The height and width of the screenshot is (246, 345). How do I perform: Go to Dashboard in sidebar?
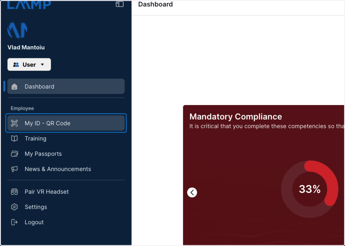[66, 86]
